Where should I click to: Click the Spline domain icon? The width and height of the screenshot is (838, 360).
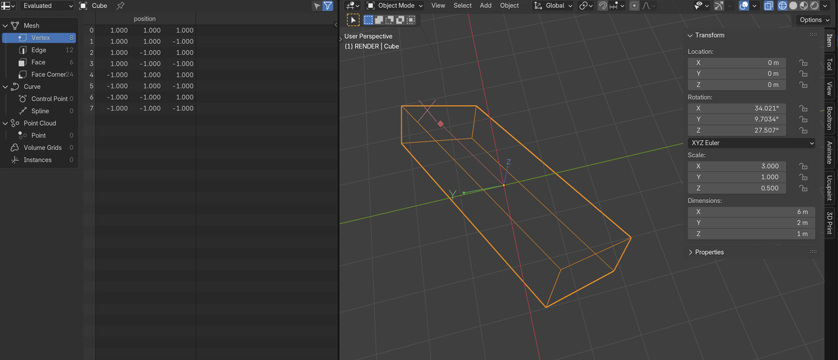pyautogui.click(x=23, y=111)
